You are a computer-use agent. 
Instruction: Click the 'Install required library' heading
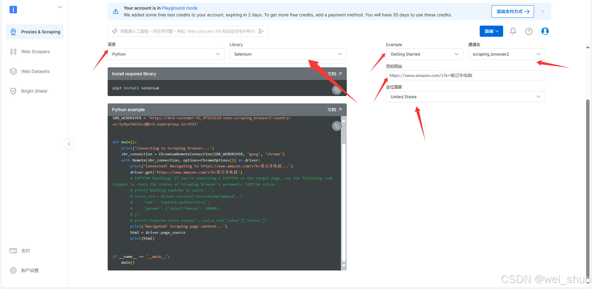134,74
